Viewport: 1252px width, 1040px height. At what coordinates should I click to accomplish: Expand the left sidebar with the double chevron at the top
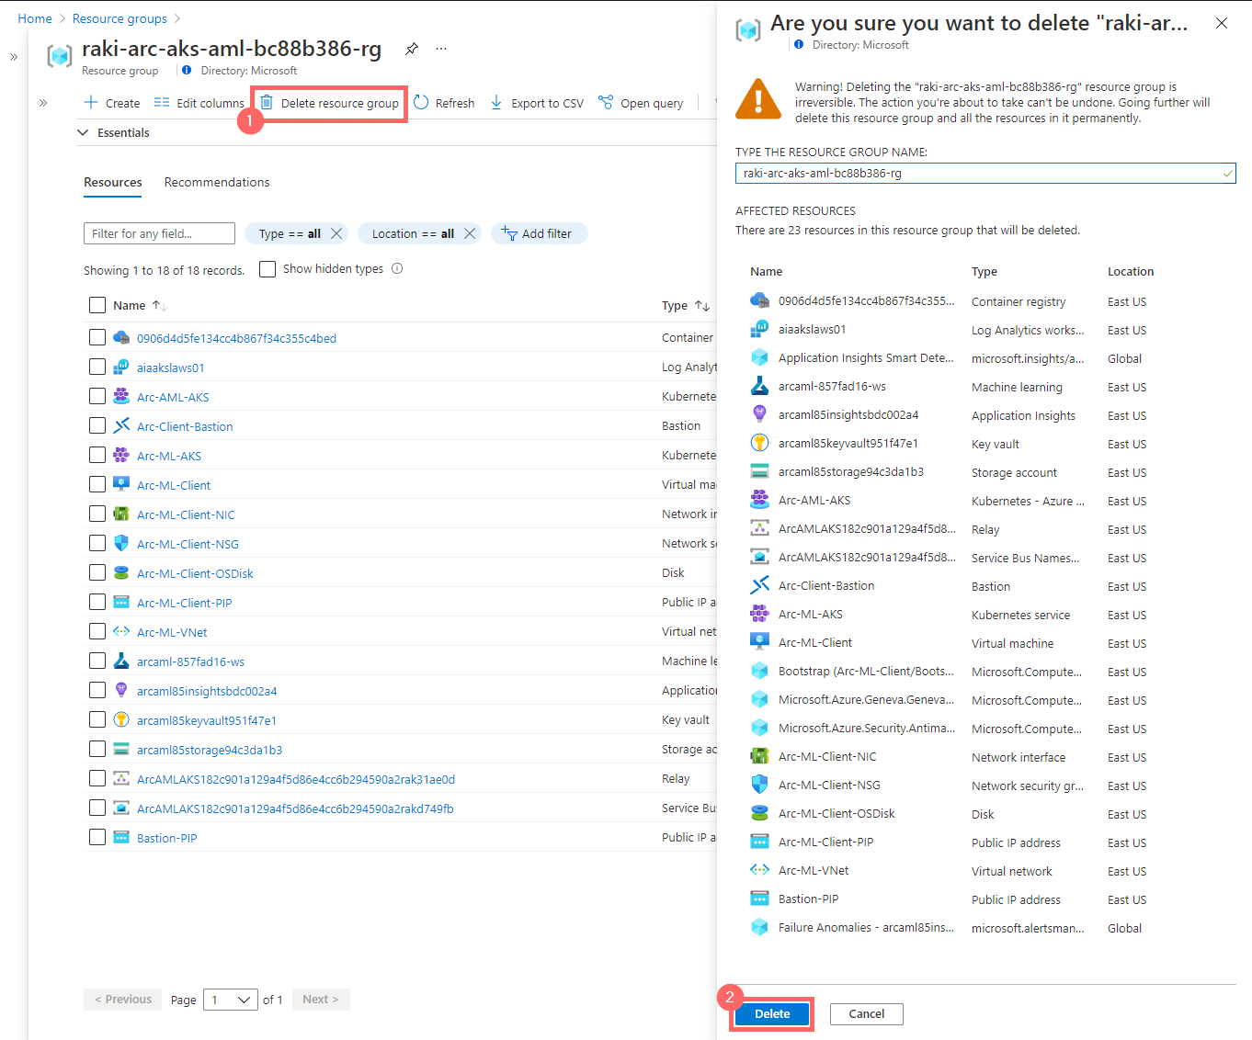[x=14, y=57]
